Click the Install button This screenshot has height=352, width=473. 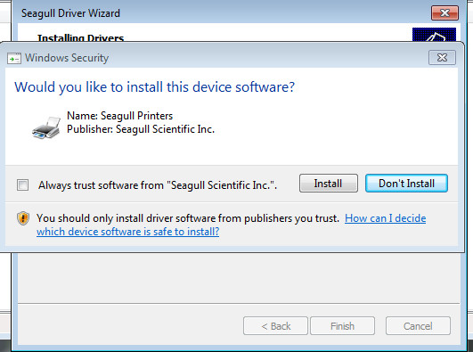329,184
